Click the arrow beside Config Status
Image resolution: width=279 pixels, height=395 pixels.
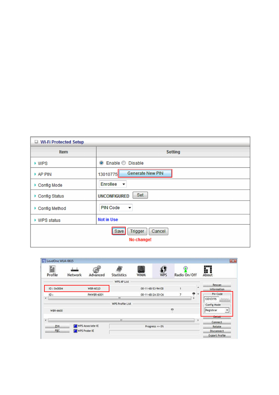pyautogui.click(x=35, y=196)
